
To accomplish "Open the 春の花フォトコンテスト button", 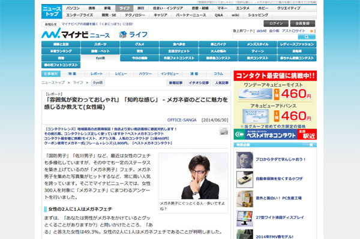I will coord(61,65).
